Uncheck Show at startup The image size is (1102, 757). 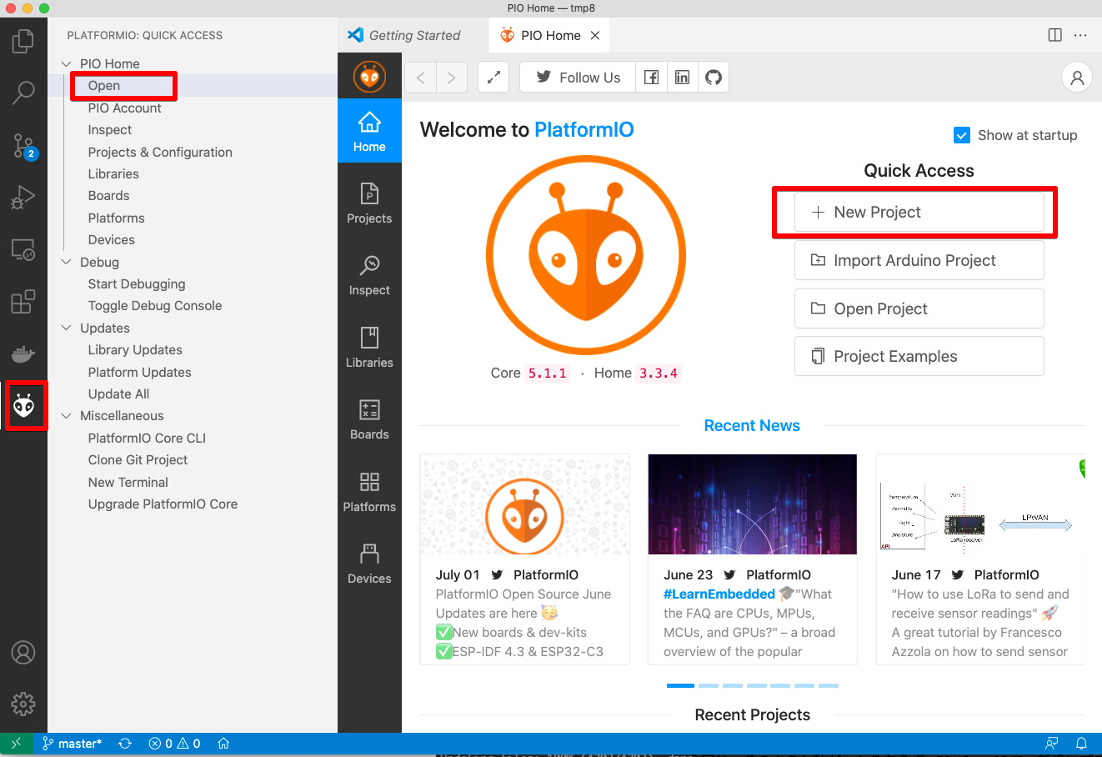[962, 134]
